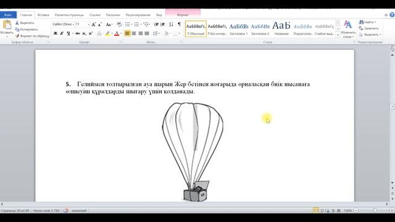The height and width of the screenshot is (222, 395).
Task: Open the Файл tab
Action: [8, 15]
